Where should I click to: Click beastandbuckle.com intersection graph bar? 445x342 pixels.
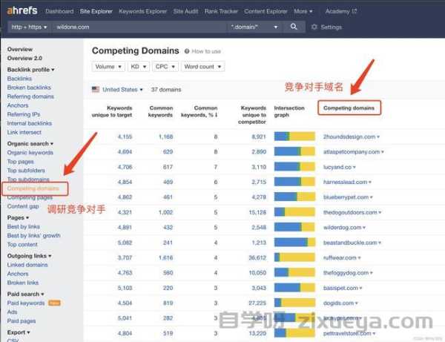point(294,243)
